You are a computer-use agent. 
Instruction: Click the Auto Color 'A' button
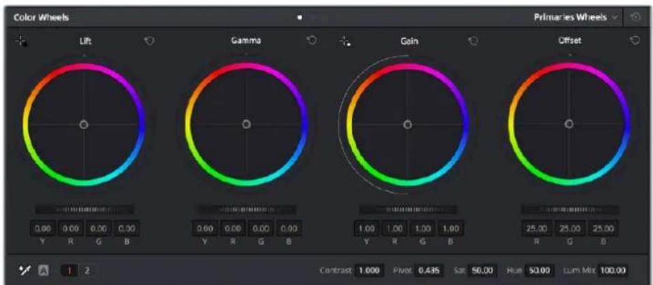tap(42, 271)
